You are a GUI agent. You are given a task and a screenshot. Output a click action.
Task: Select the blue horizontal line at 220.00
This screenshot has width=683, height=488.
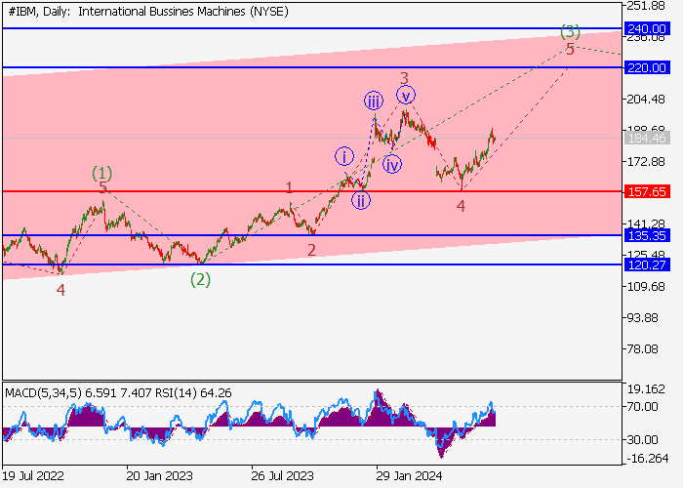(x=312, y=67)
